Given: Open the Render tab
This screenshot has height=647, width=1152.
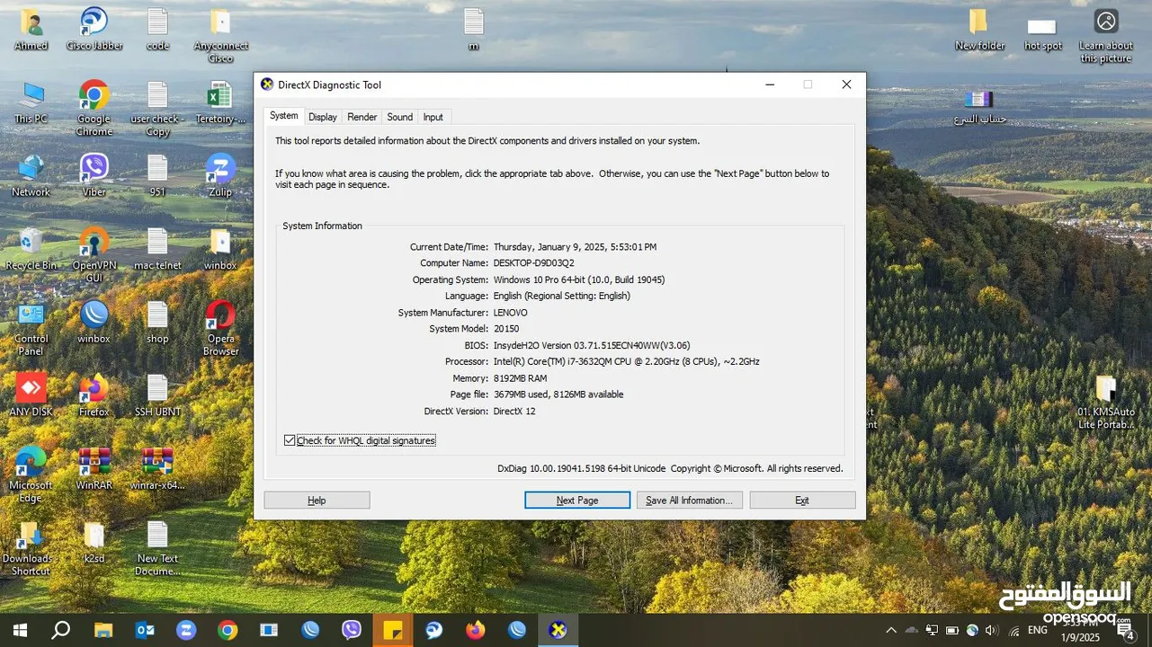Looking at the screenshot, I should (362, 117).
